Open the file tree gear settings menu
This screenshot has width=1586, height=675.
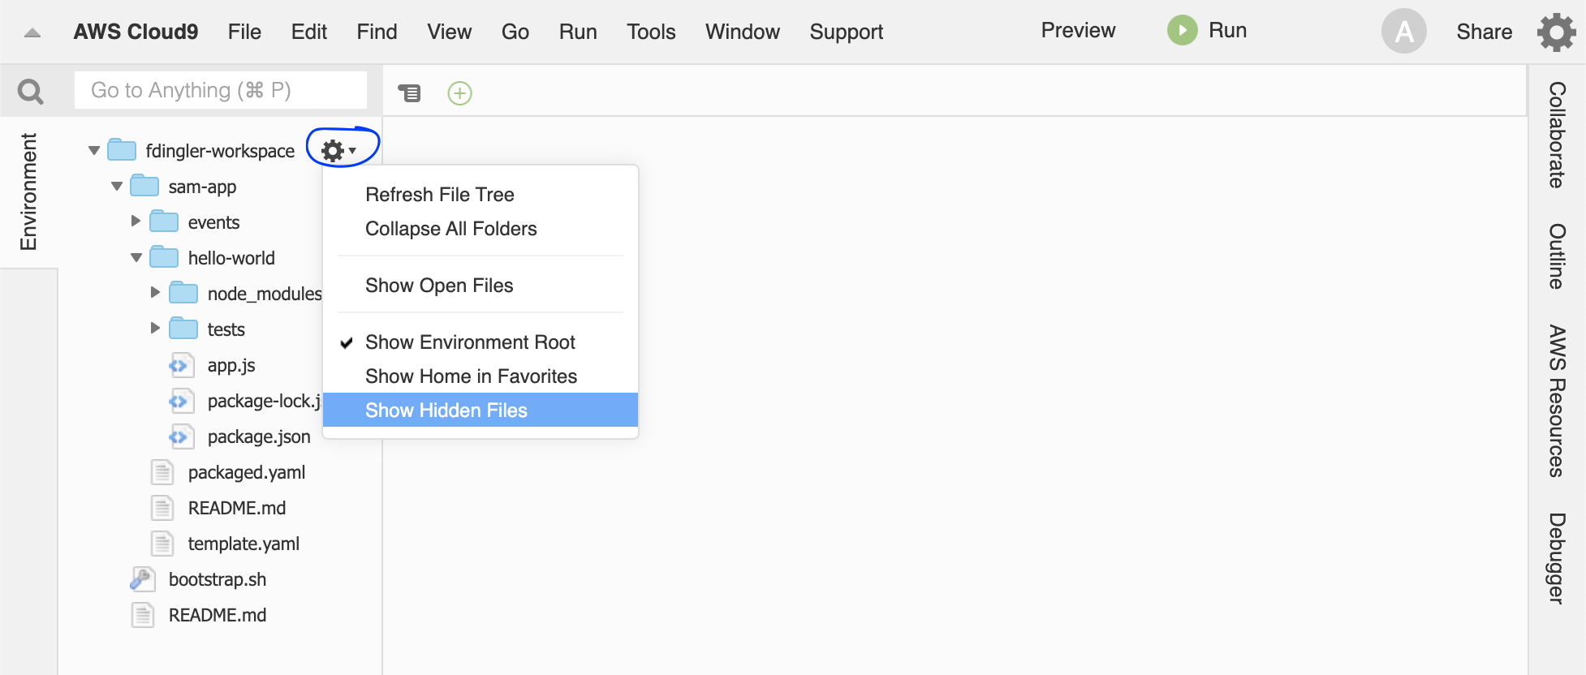pyautogui.click(x=338, y=150)
